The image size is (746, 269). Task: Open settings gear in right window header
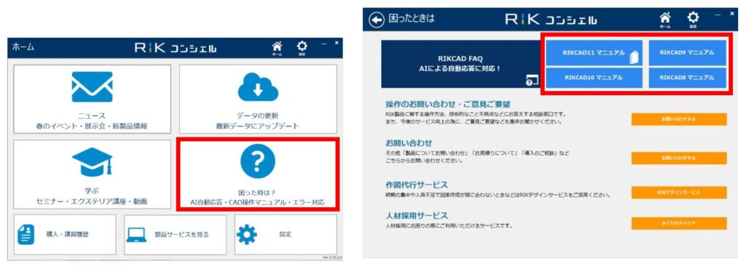point(694,20)
